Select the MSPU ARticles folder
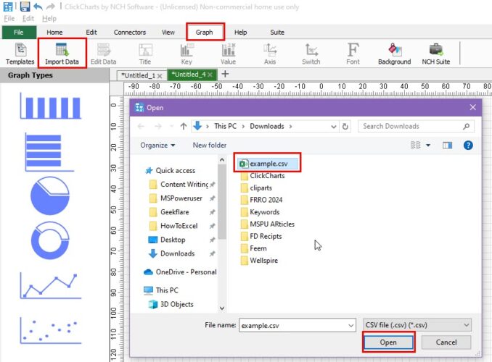 tap(268, 224)
